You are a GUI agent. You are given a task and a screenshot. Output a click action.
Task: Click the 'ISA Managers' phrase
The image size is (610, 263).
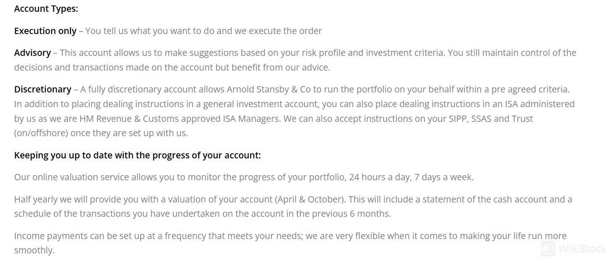coord(251,119)
